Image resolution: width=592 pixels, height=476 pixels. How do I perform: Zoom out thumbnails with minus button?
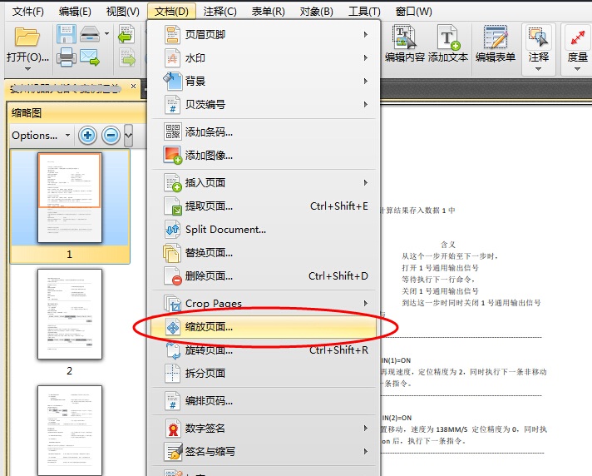[111, 136]
